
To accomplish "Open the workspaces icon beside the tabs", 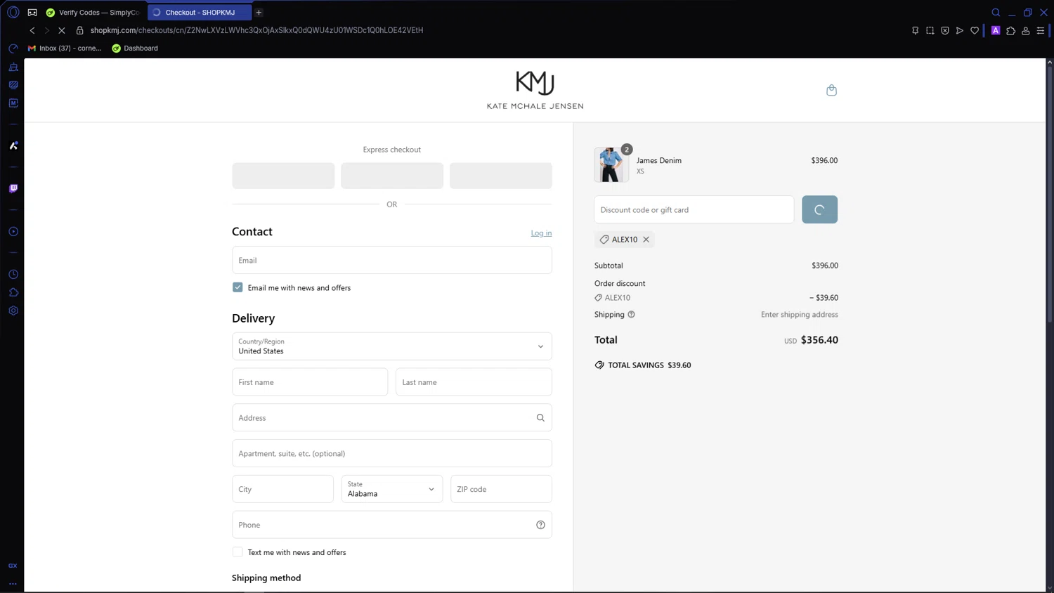I will coord(32,13).
